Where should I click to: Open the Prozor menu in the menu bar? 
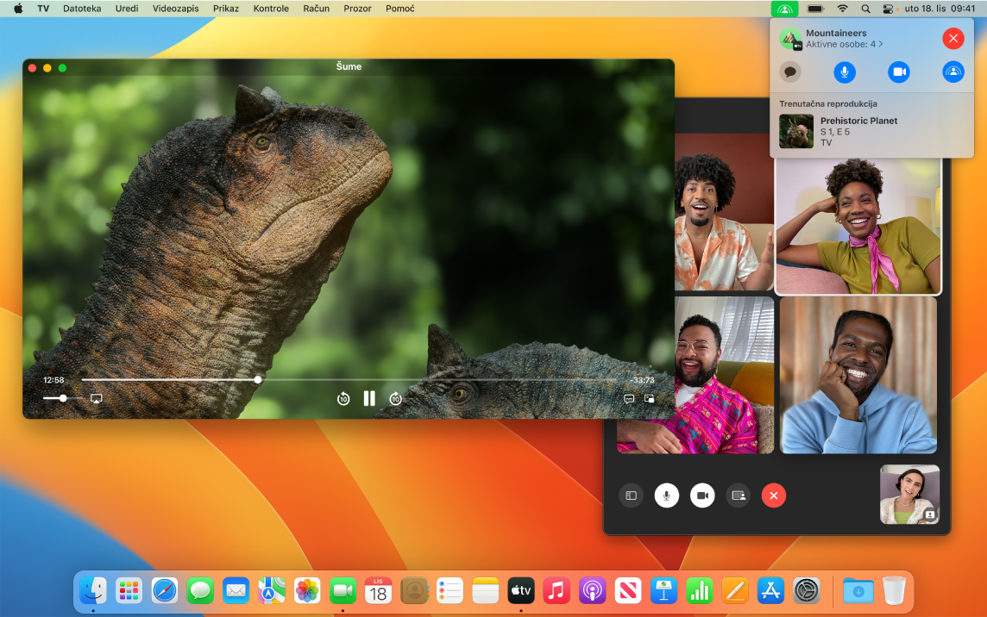[x=357, y=9]
